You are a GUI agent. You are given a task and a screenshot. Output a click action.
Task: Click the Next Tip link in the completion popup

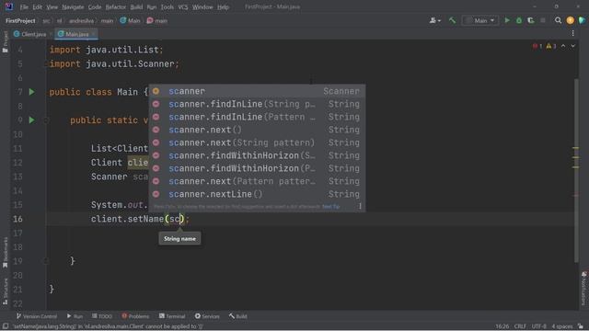331,206
